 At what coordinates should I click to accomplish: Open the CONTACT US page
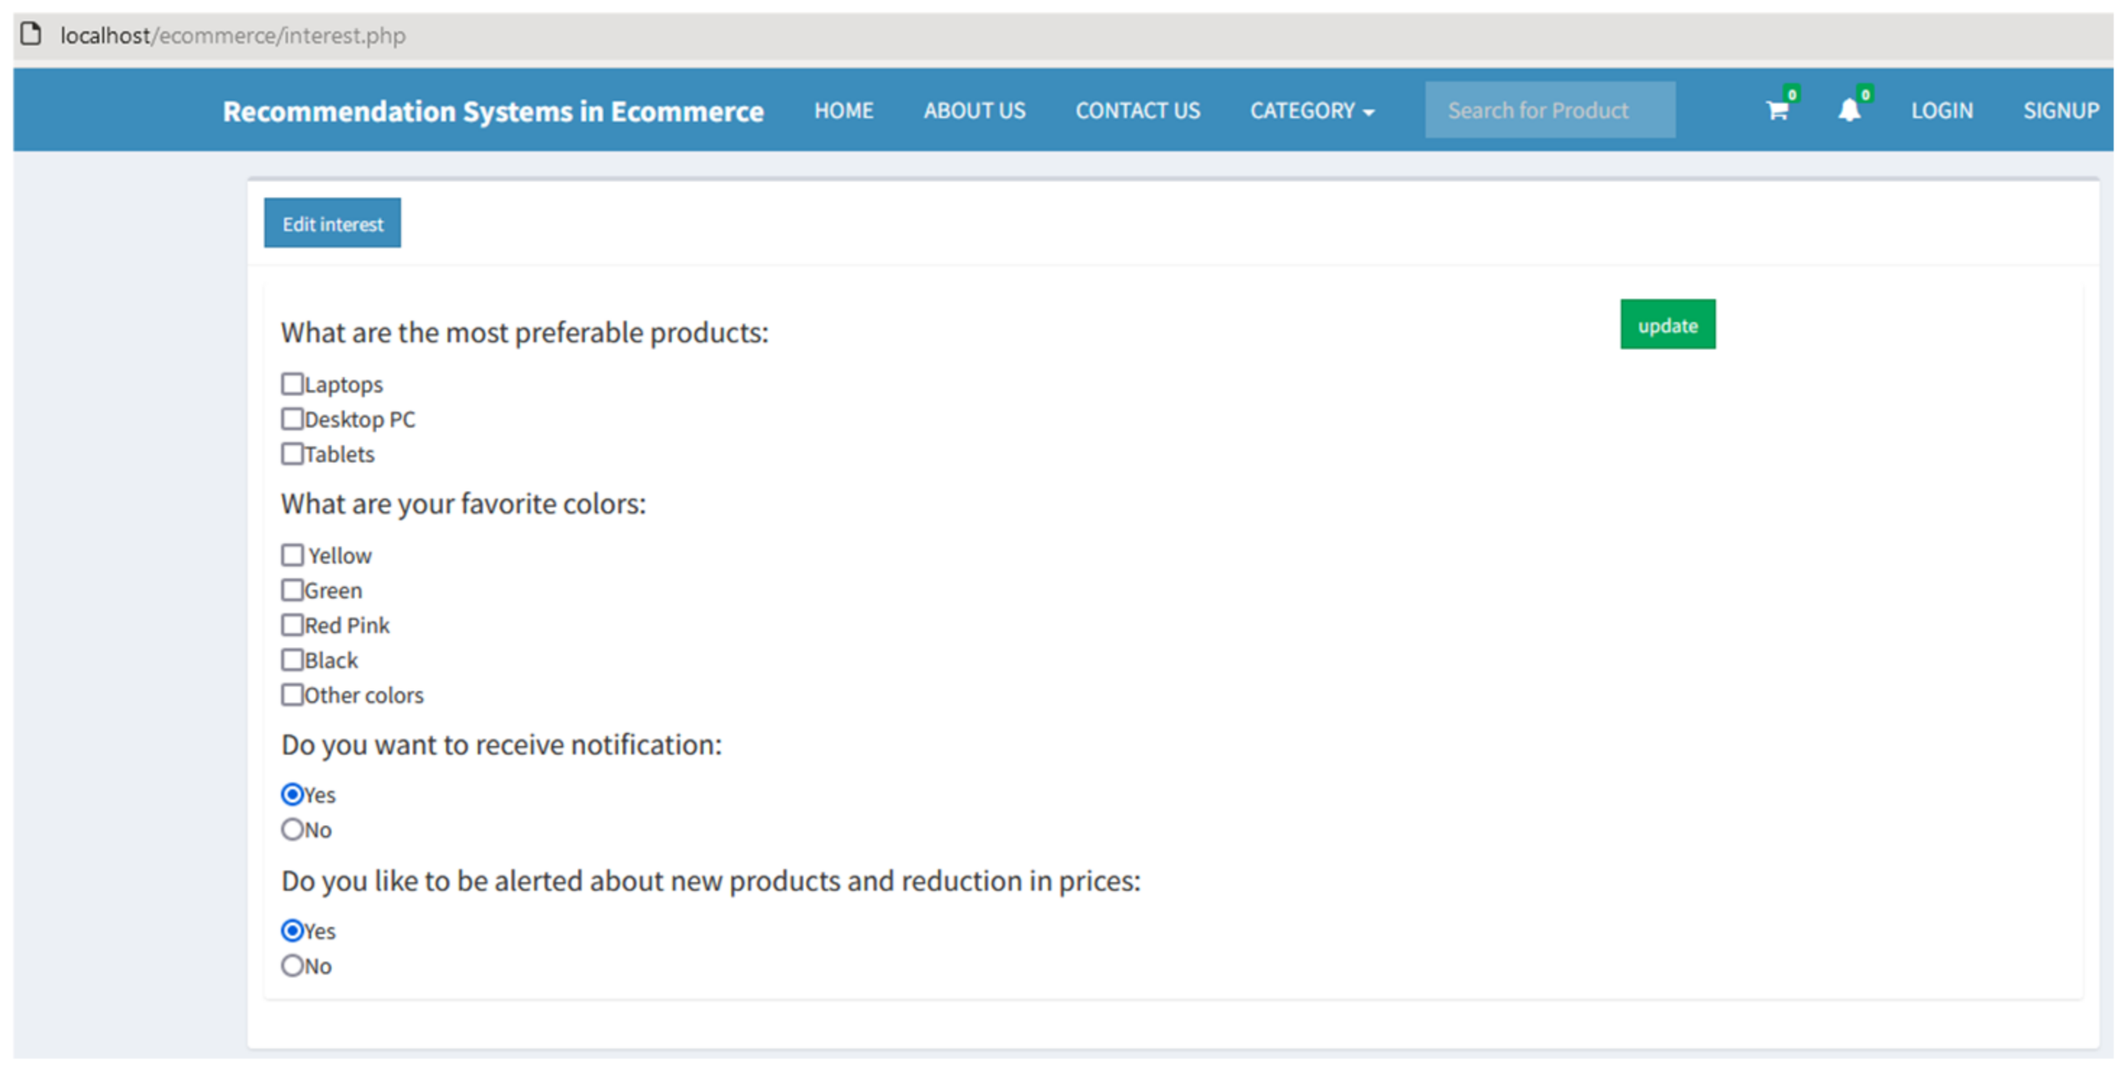(1137, 111)
